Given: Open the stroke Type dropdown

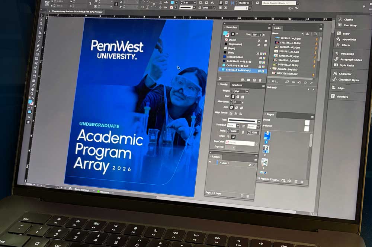Looking at the screenshot, I should [259, 122].
